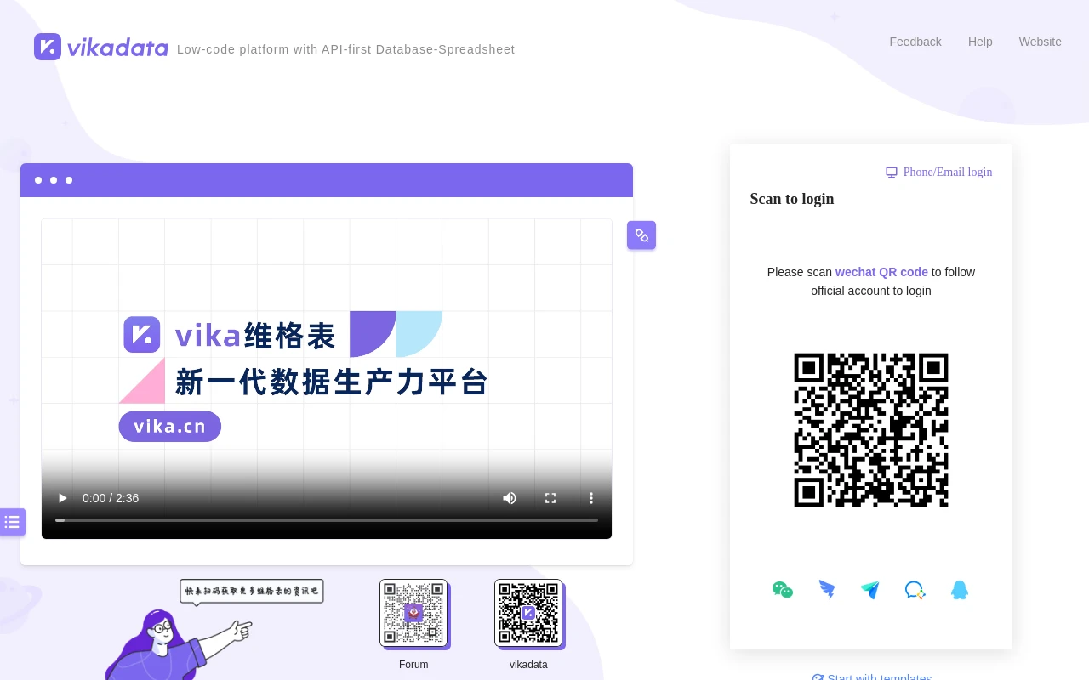This screenshot has height=680, width=1089.
Task: Open the video player's more options menu
Action: (590, 498)
